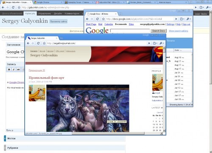Open the Доска объявлений admin menu

tap(12, 14)
